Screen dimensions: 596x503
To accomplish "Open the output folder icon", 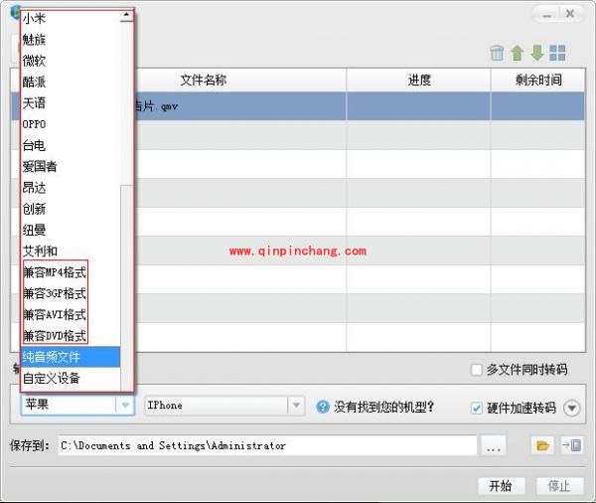I will (x=542, y=444).
